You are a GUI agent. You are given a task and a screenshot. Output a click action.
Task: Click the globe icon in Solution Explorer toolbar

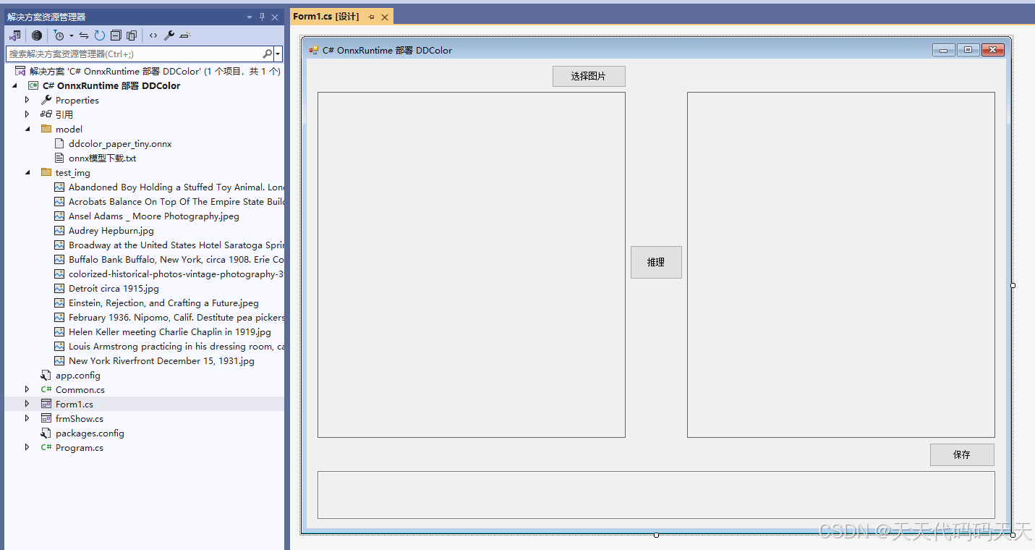click(x=37, y=35)
